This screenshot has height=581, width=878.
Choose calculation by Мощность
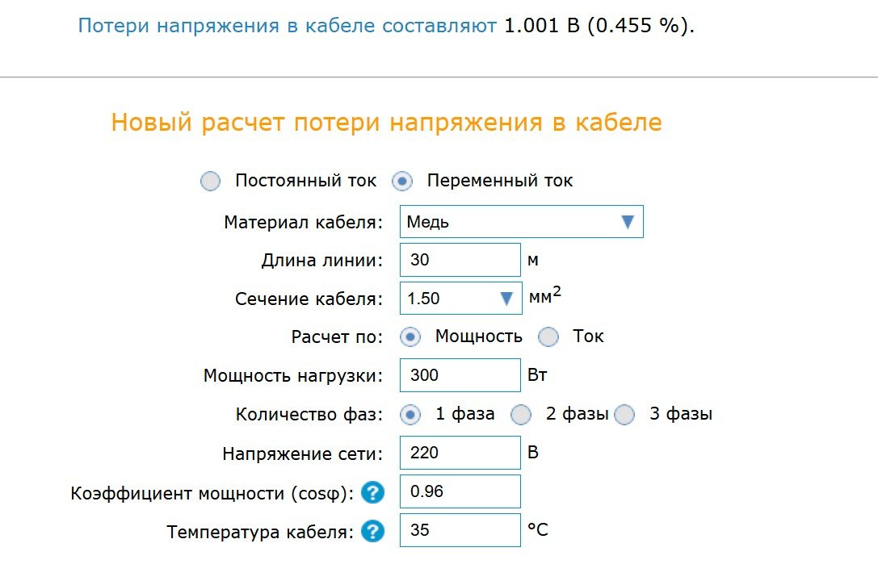410,336
